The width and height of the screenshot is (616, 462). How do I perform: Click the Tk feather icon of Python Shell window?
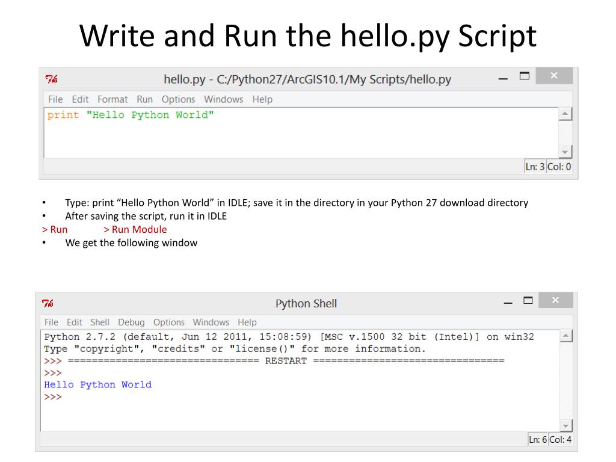click(48, 303)
